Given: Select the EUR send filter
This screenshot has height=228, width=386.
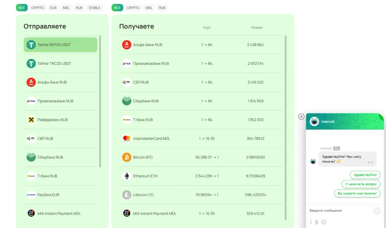Looking at the screenshot, I should tap(53, 8).
